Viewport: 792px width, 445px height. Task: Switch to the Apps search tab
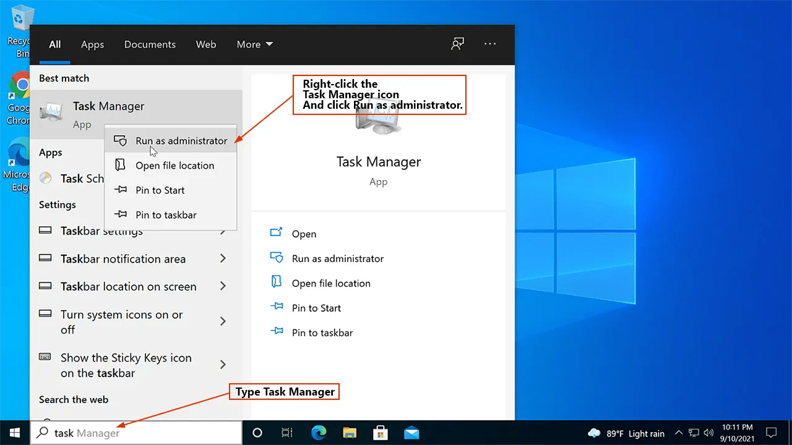(92, 44)
